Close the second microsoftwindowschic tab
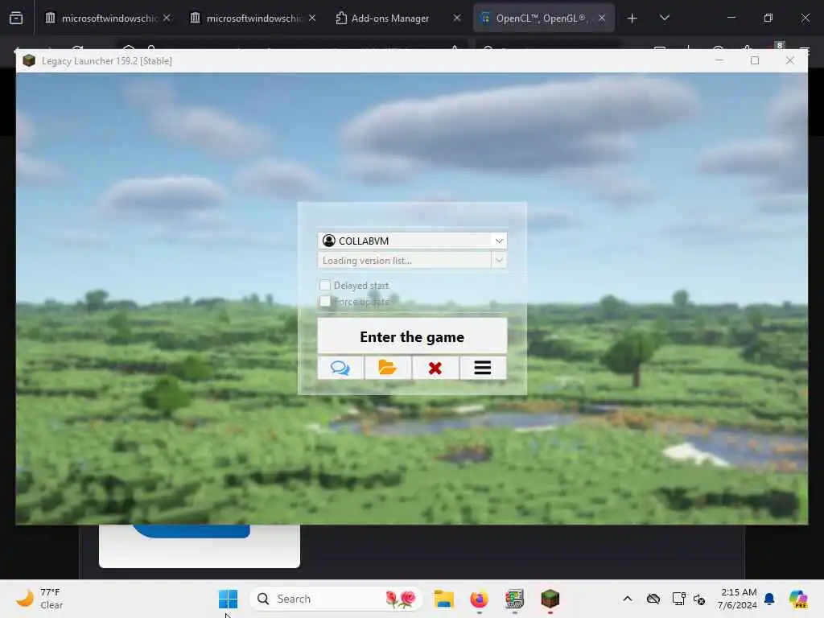824x618 pixels. (x=312, y=18)
